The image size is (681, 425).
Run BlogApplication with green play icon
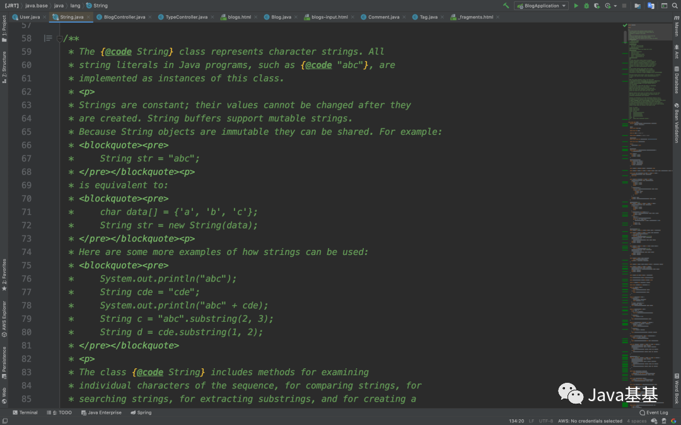pyautogui.click(x=576, y=6)
